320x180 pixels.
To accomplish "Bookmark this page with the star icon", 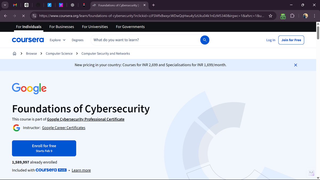I will pos(270,16).
